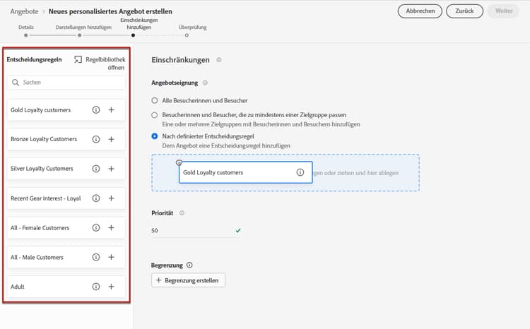Add All - Female Customers rule
530x329 pixels.
[111, 228]
